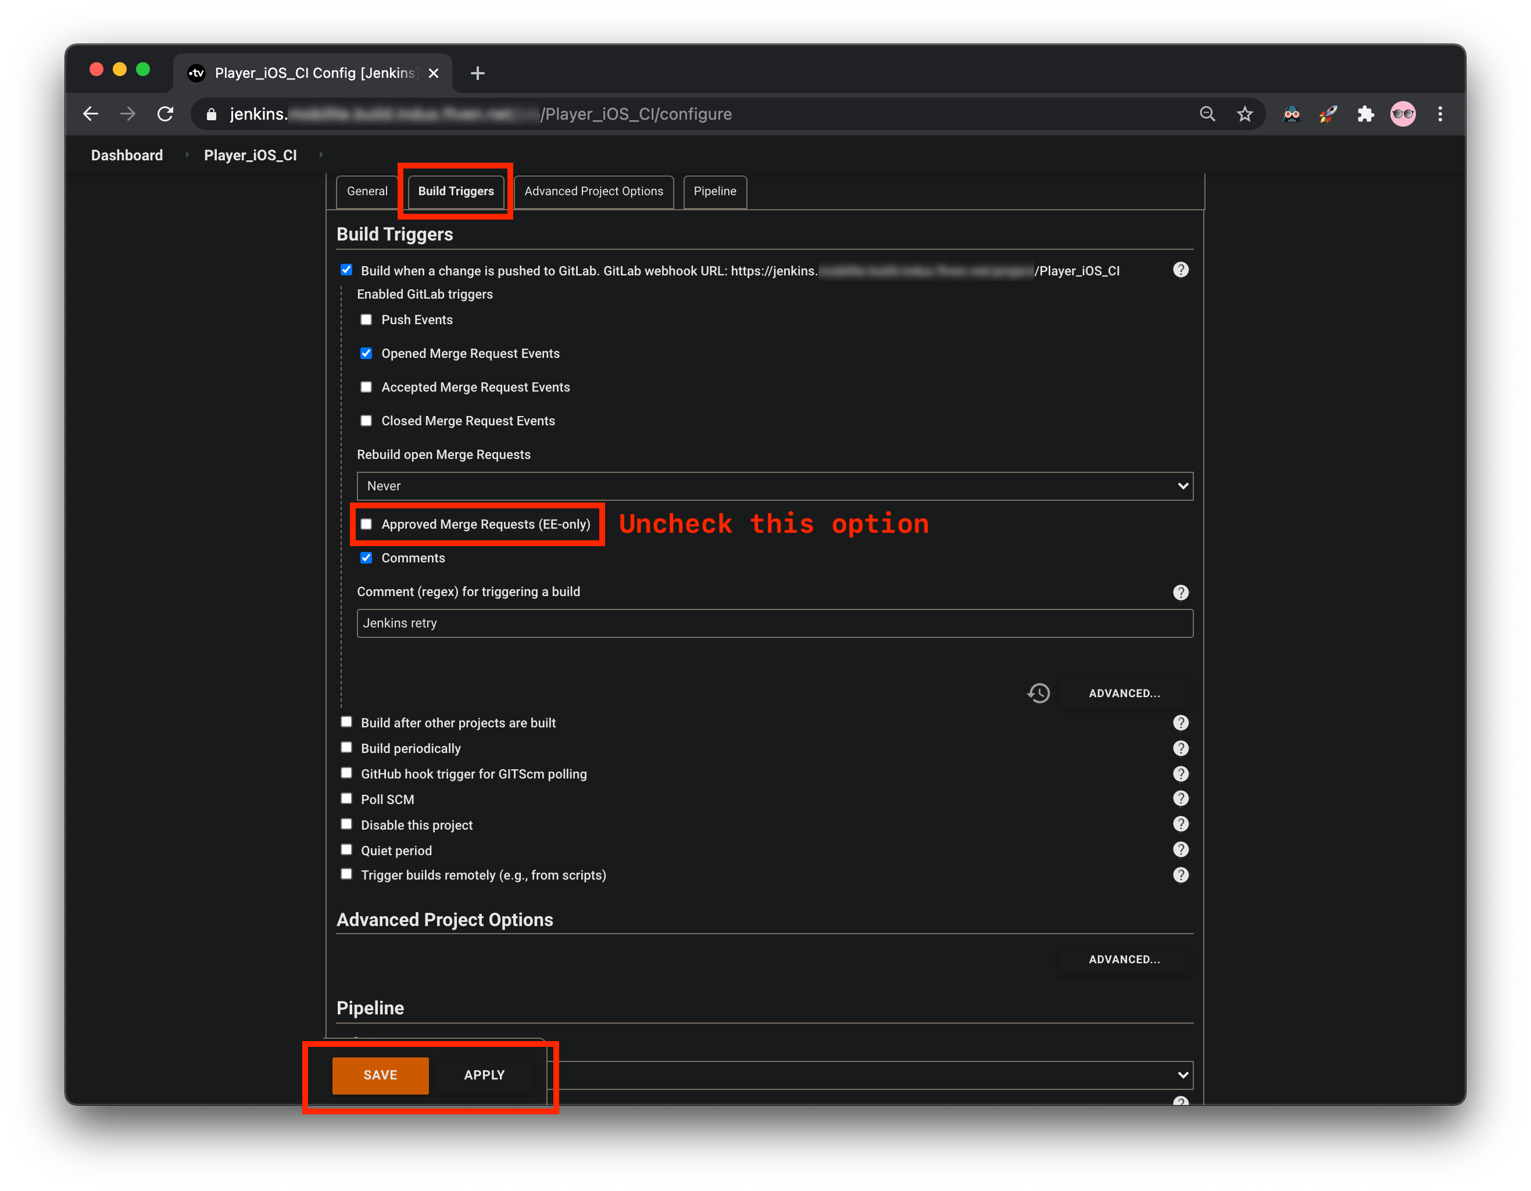Open a new browser tab with plus
The width and height of the screenshot is (1531, 1191).
tap(477, 73)
